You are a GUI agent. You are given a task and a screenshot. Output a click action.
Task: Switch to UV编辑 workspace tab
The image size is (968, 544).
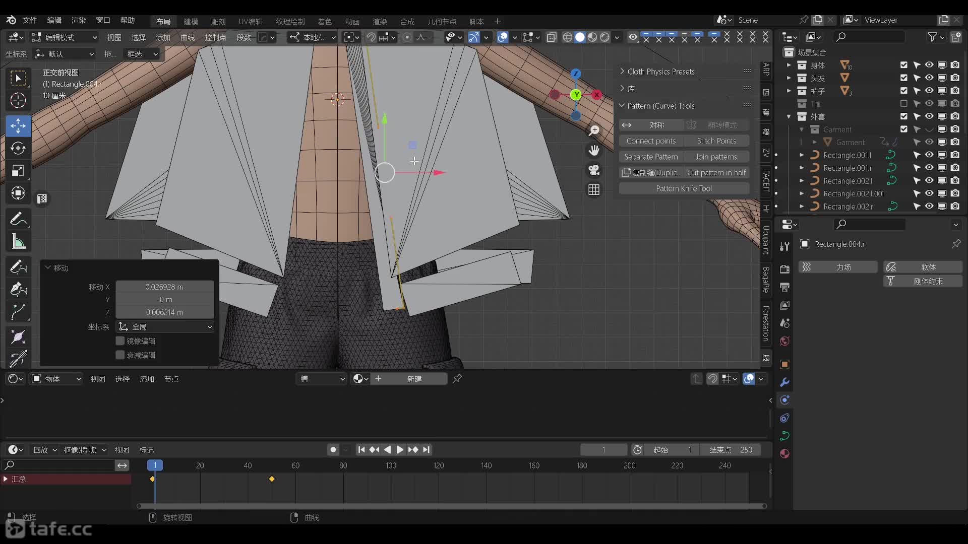(x=251, y=21)
